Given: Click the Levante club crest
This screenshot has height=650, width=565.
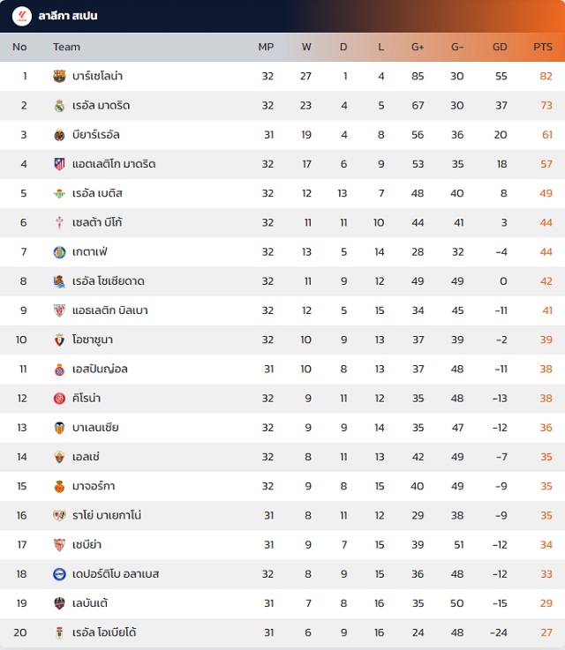Looking at the screenshot, I should coord(59,603).
